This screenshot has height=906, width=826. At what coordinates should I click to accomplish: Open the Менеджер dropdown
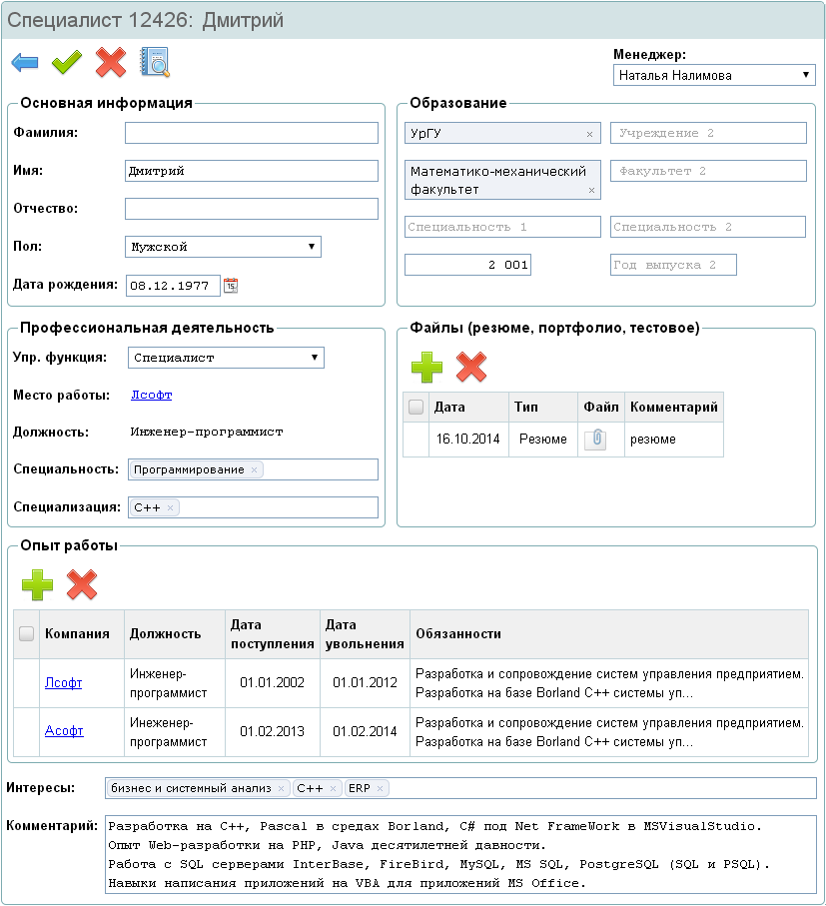tap(713, 75)
